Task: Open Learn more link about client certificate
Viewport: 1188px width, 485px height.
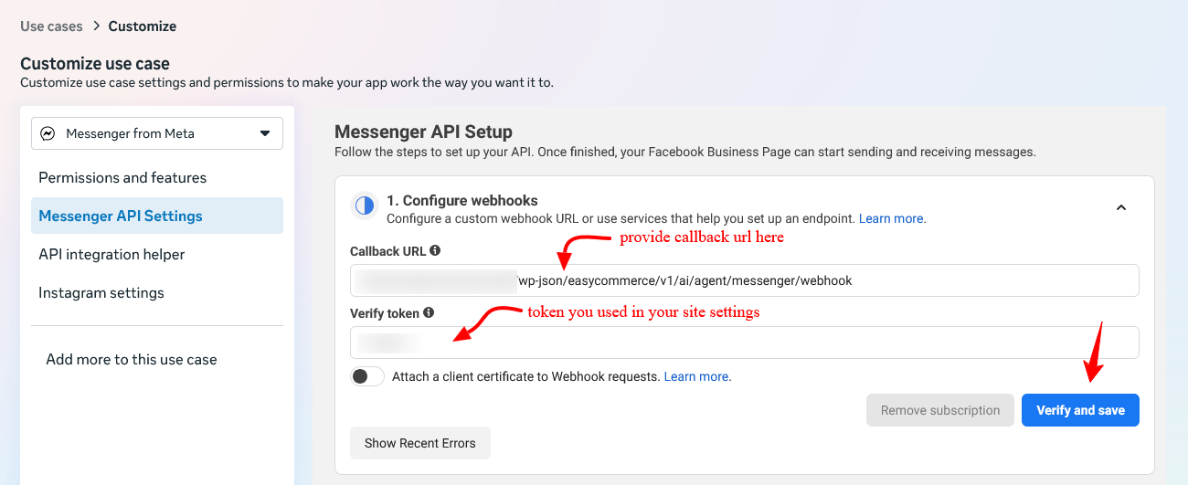Action: pos(697,376)
